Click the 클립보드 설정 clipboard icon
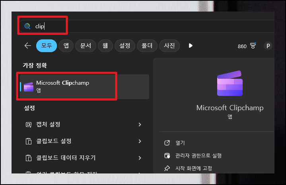The width and height of the screenshot is (286, 185). (29, 141)
